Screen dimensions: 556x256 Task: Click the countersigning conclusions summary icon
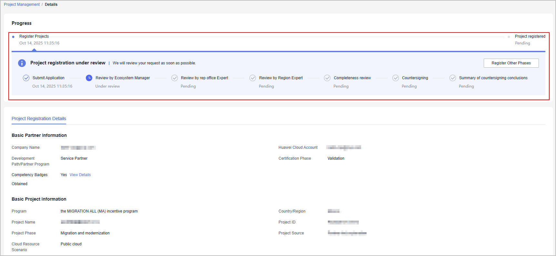453,78
